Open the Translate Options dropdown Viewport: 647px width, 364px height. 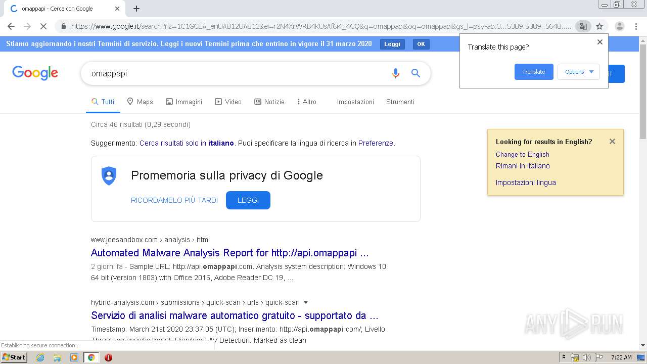point(579,72)
